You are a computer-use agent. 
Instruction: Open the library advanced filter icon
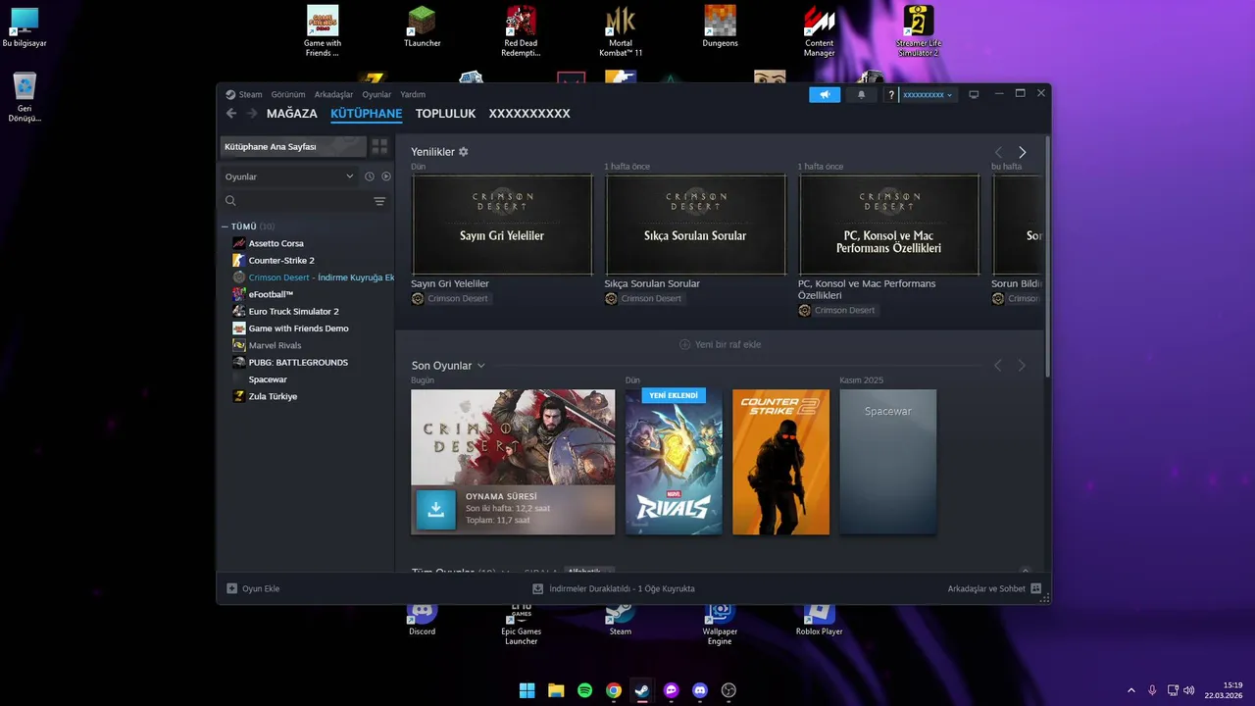pos(379,201)
